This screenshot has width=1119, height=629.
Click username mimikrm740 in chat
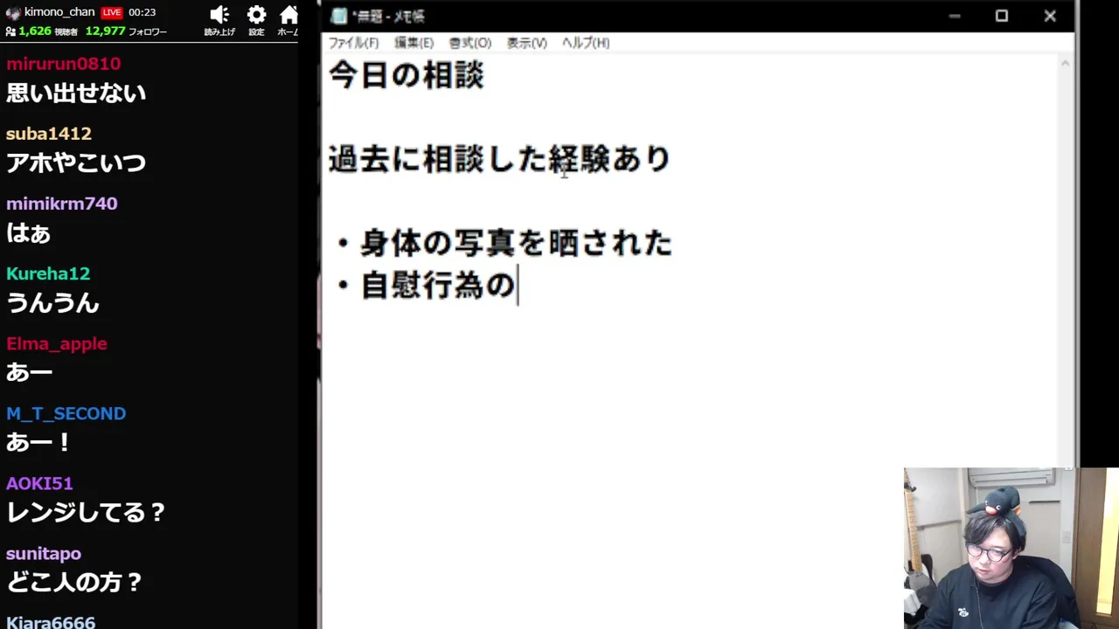(62, 204)
